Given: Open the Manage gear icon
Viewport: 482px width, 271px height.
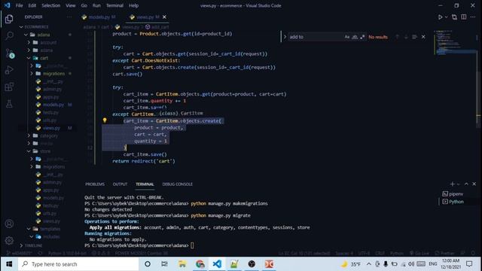Looking at the screenshot, I should (x=9, y=240).
